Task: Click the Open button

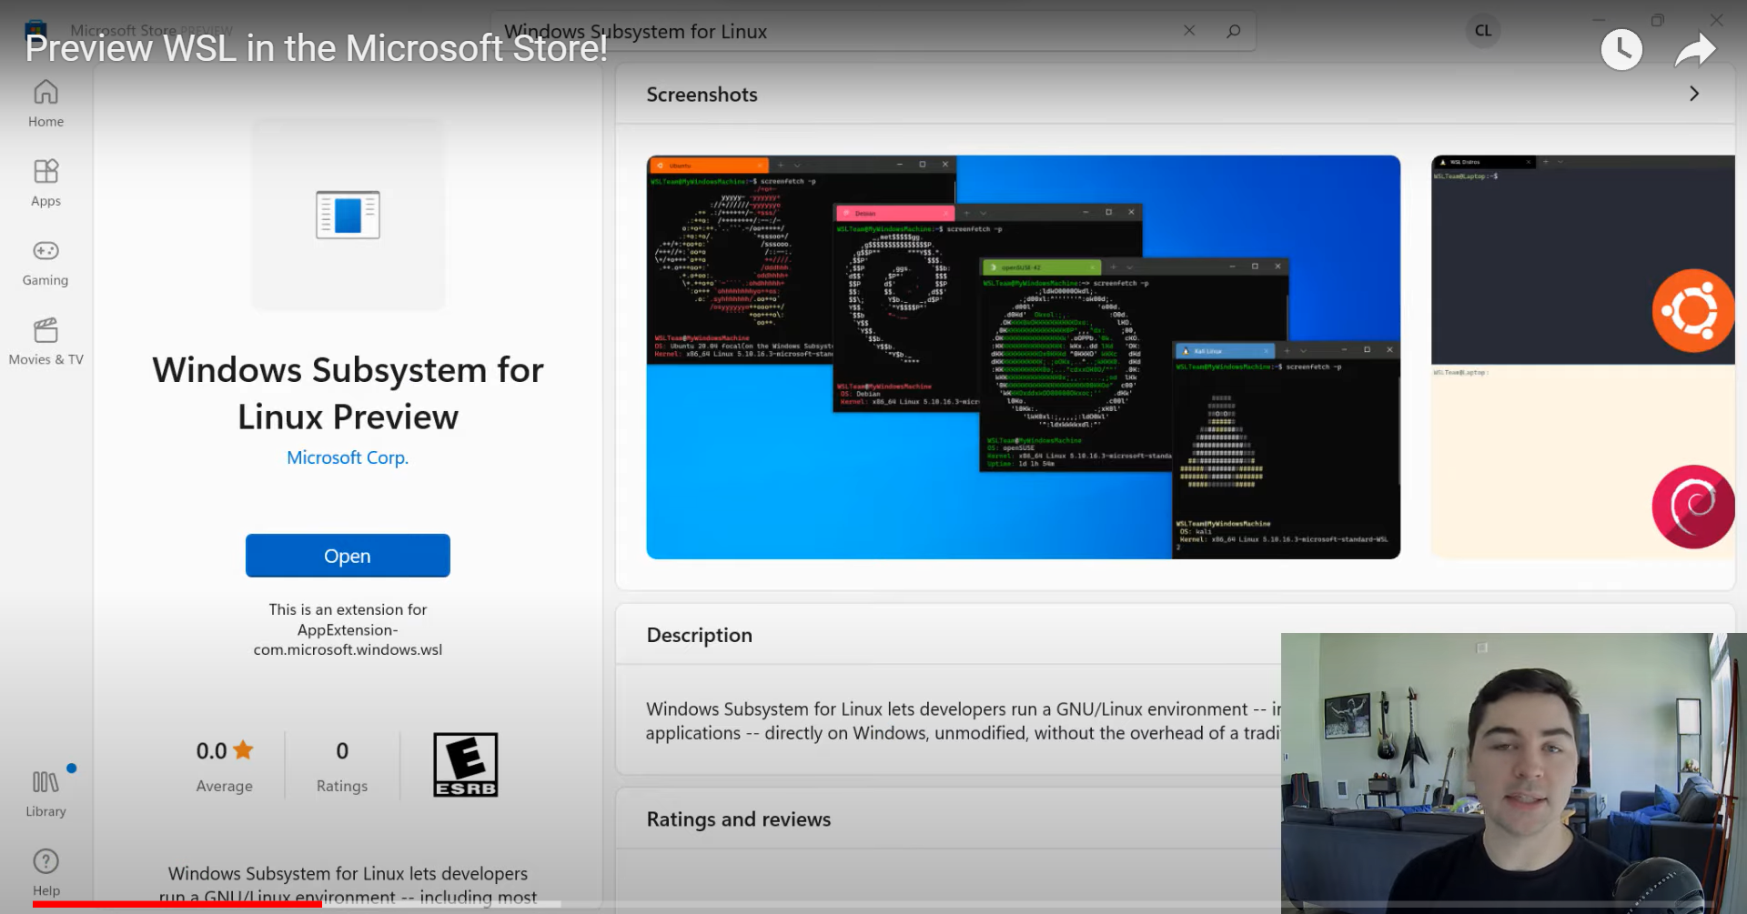Action: (x=348, y=556)
